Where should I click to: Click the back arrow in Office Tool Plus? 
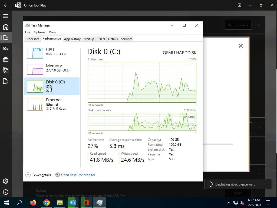point(6,5)
